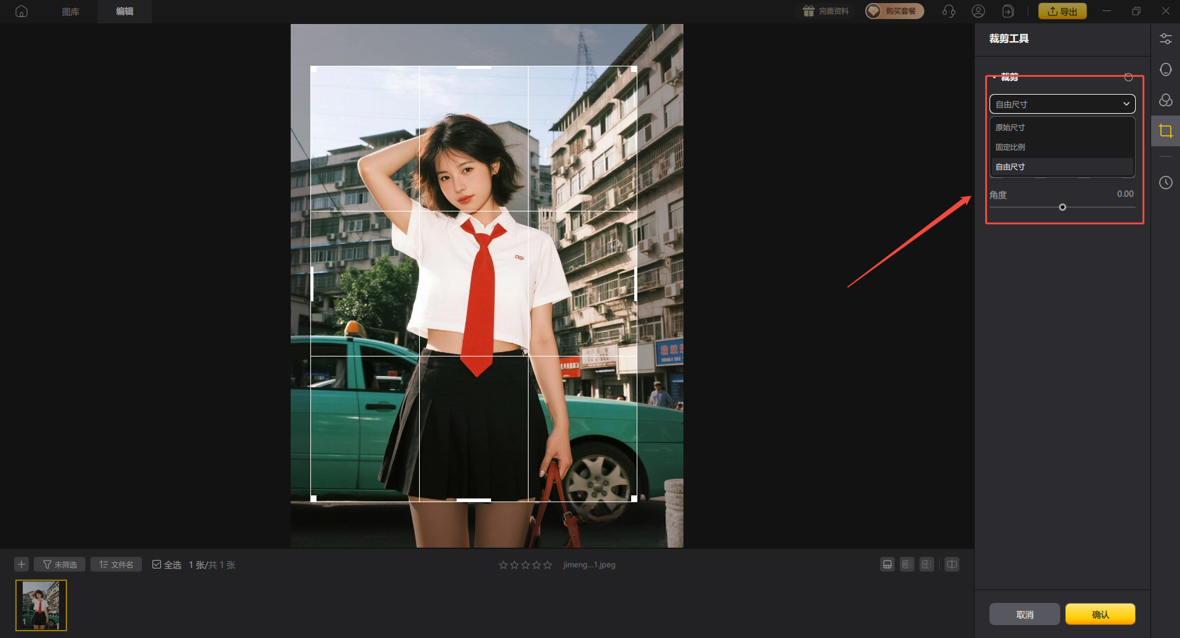Toggle the split before/after compare view
The width and height of the screenshot is (1180, 638).
click(x=951, y=564)
